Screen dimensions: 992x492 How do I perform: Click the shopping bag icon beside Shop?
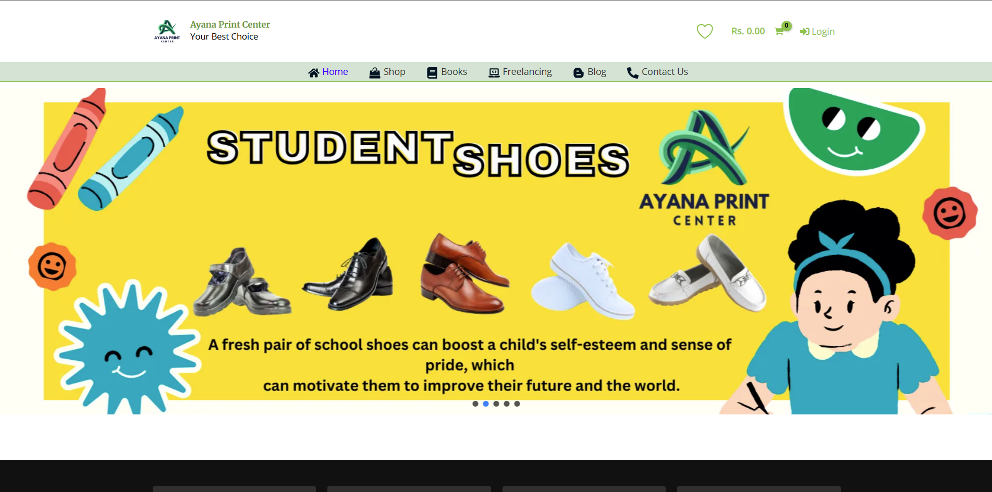374,73
